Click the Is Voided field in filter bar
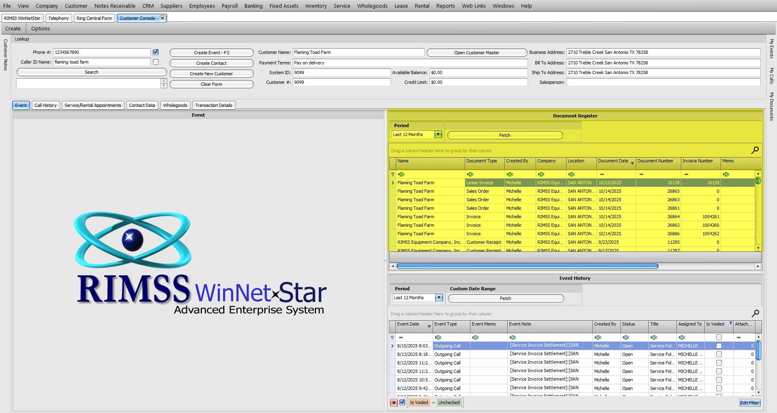The height and width of the screenshot is (413, 777). pyautogui.click(x=419, y=402)
